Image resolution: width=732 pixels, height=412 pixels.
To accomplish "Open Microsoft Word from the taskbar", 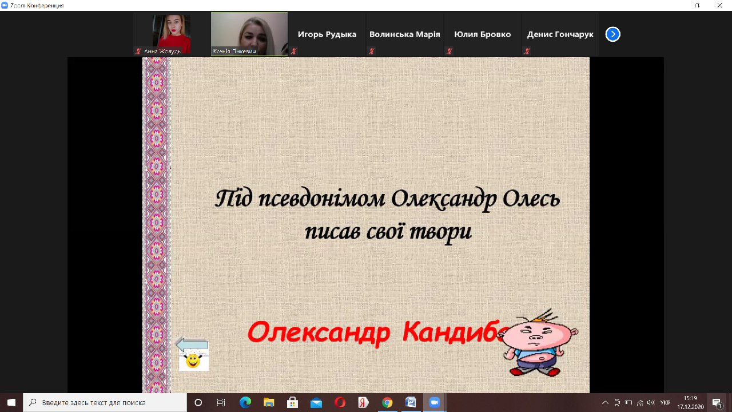I will point(410,402).
